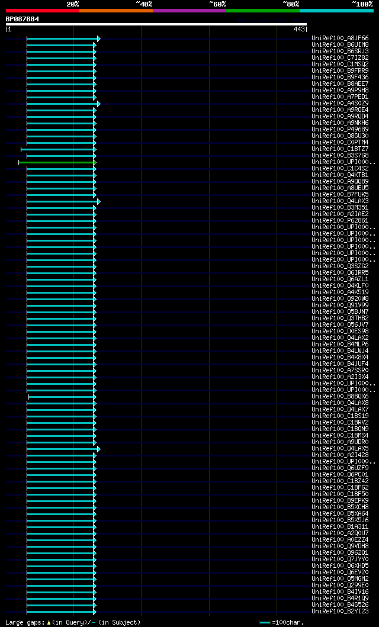Select the UniRef100_A9P9H8 entry
Image resolution: width=379 pixels, height=627 pixels.
pos(341,91)
